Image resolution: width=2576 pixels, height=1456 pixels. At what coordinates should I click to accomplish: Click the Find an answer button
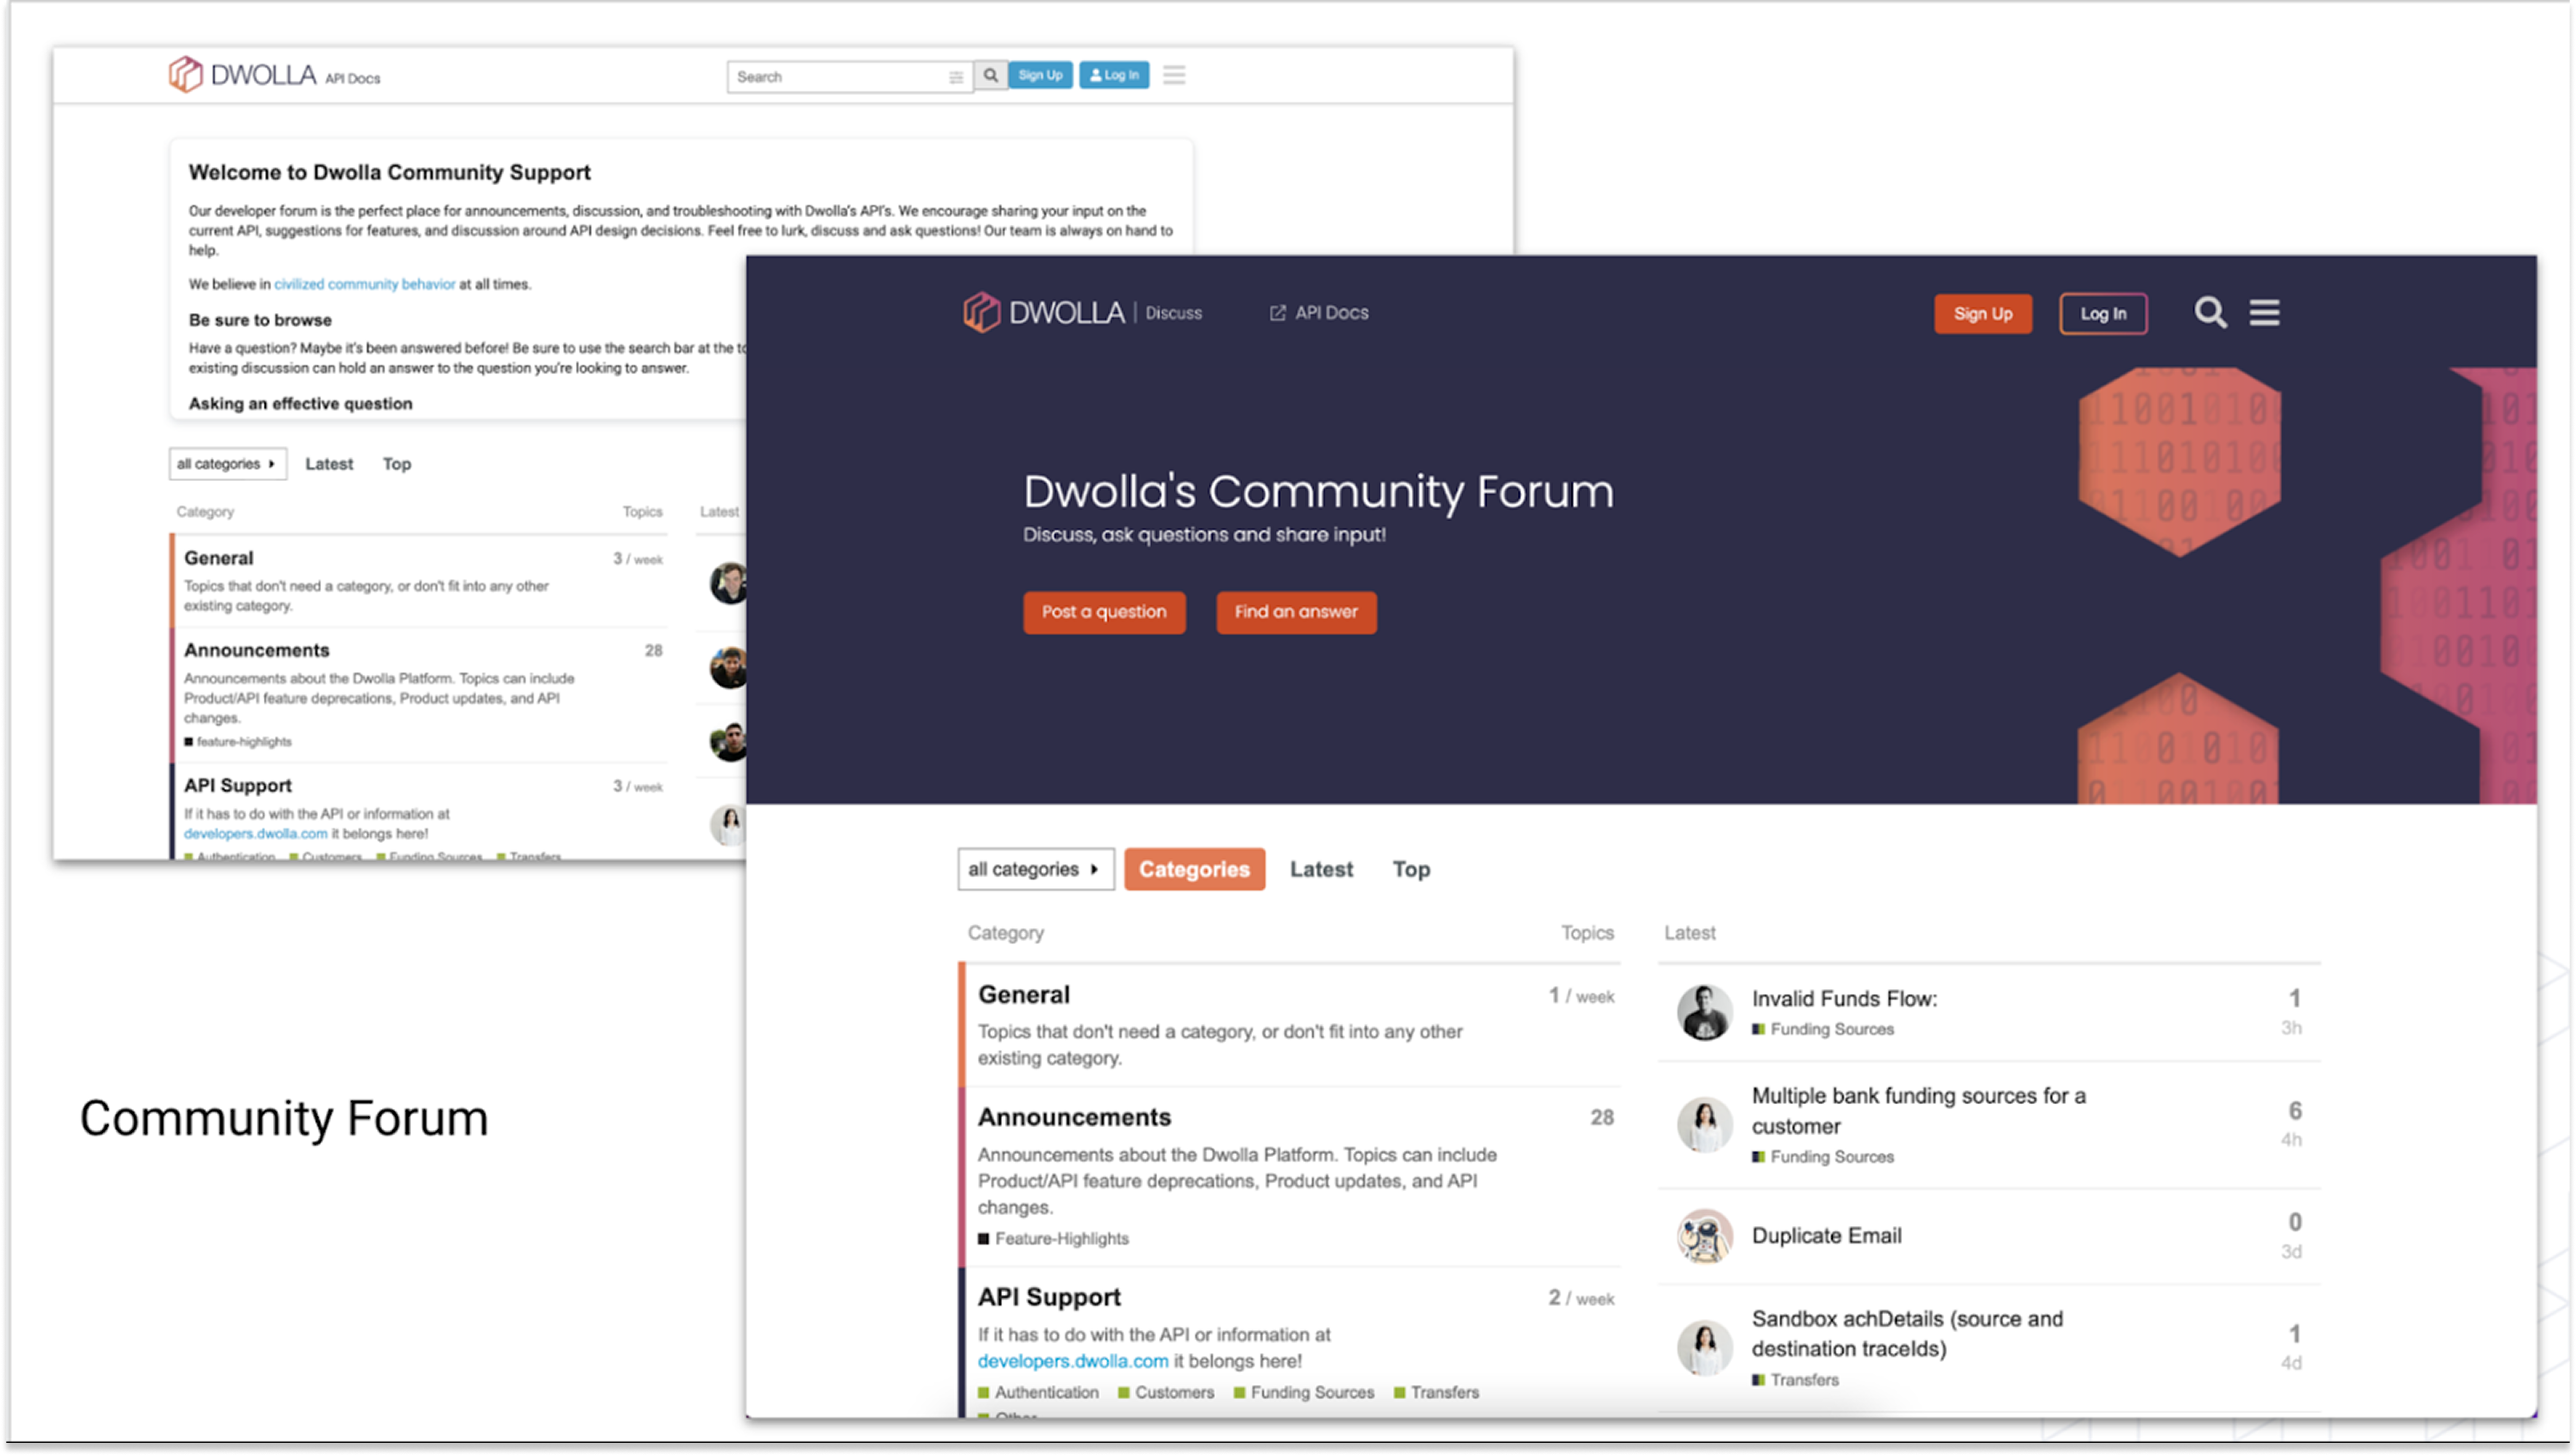point(1296,612)
